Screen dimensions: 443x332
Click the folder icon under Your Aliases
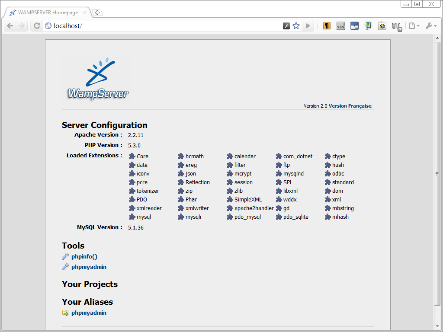(x=65, y=313)
